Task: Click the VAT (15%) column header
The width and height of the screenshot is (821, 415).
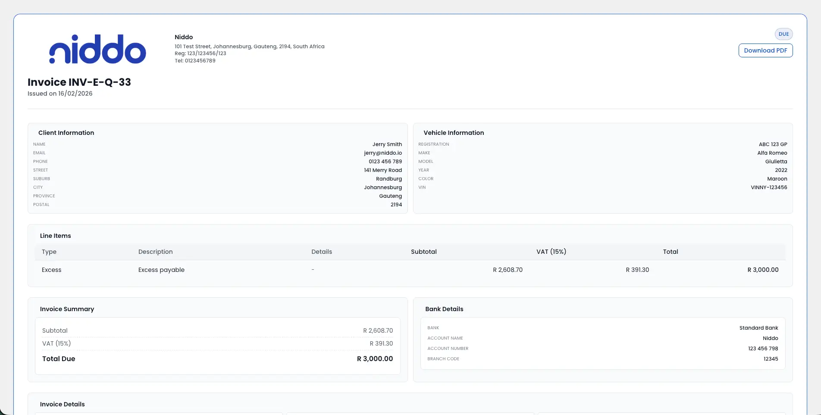Action: point(551,252)
